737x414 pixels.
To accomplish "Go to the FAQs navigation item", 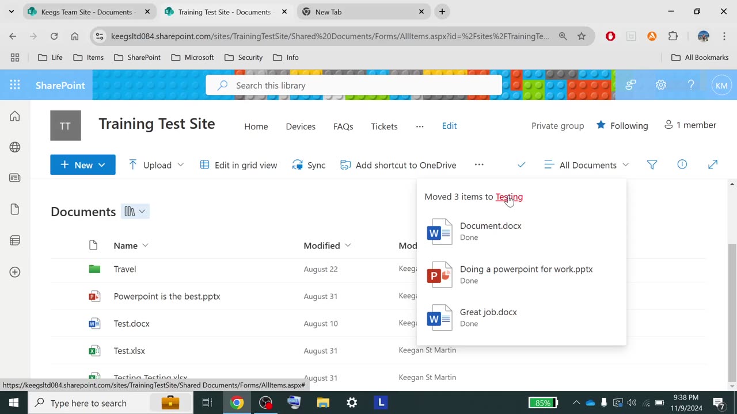I will (343, 126).
